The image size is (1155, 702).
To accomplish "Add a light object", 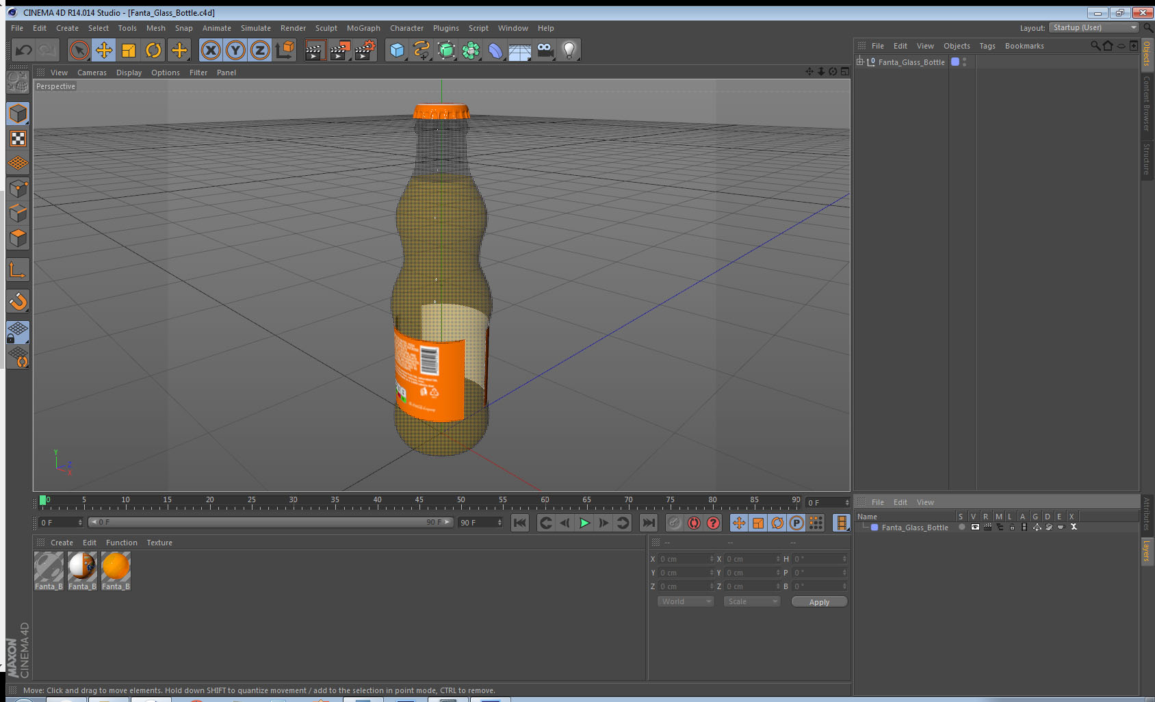I will click(x=569, y=50).
